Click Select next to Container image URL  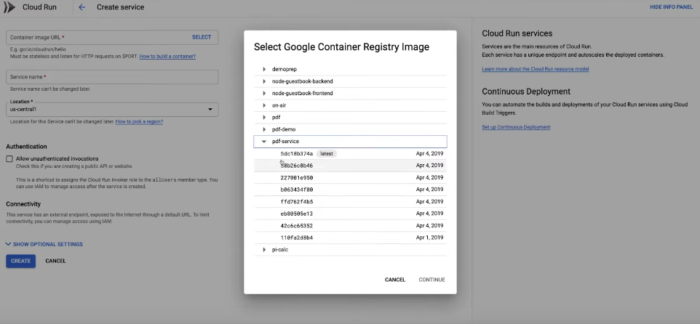[x=202, y=37]
